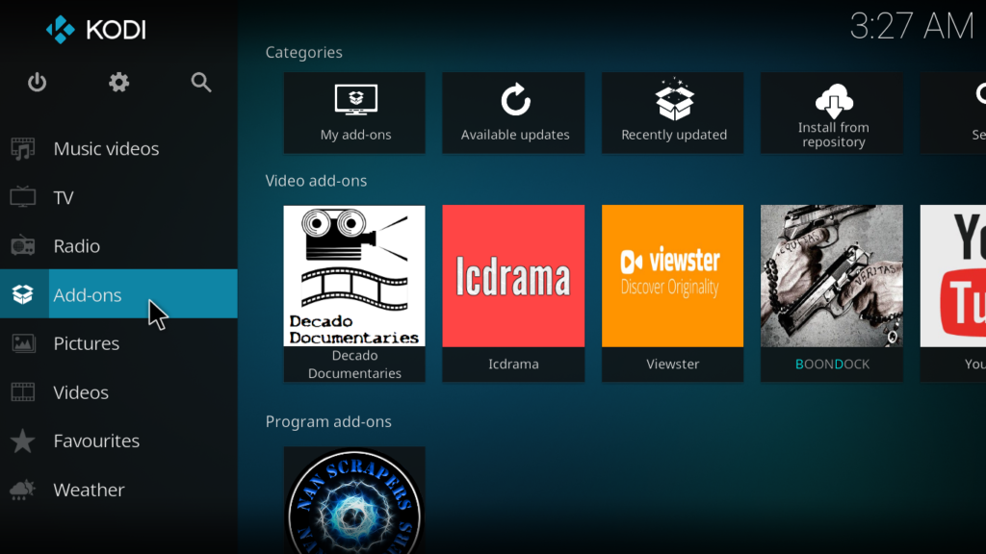Screen dimensions: 986x554
Task: Click the Decado Documentaries caption
Action: pos(354,365)
